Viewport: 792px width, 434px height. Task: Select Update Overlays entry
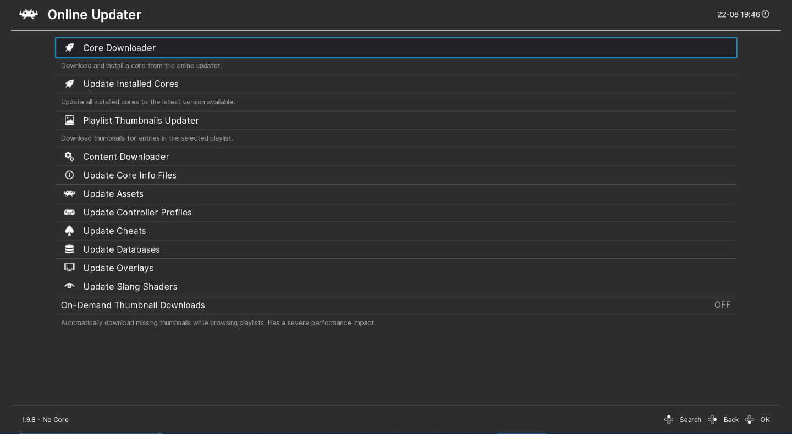(x=396, y=268)
